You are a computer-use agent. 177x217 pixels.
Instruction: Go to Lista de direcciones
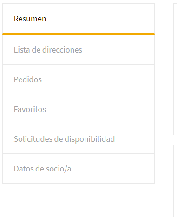[x=79, y=50]
